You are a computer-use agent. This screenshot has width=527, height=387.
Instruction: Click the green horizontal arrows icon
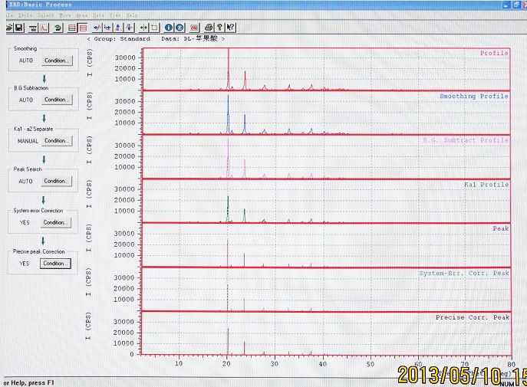(144, 28)
